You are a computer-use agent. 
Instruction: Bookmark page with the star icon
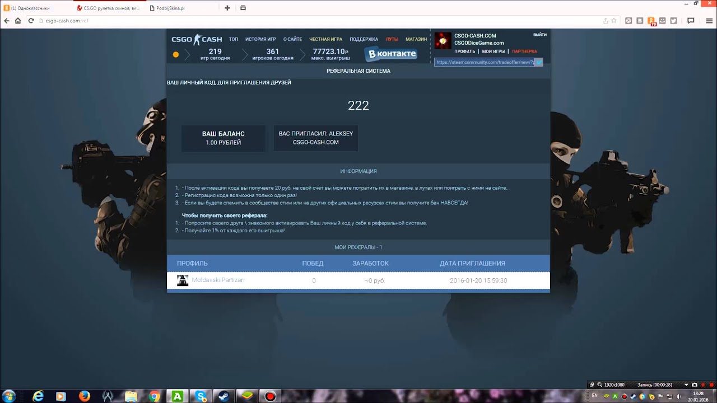pyautogui.click(x=614, y=21)
